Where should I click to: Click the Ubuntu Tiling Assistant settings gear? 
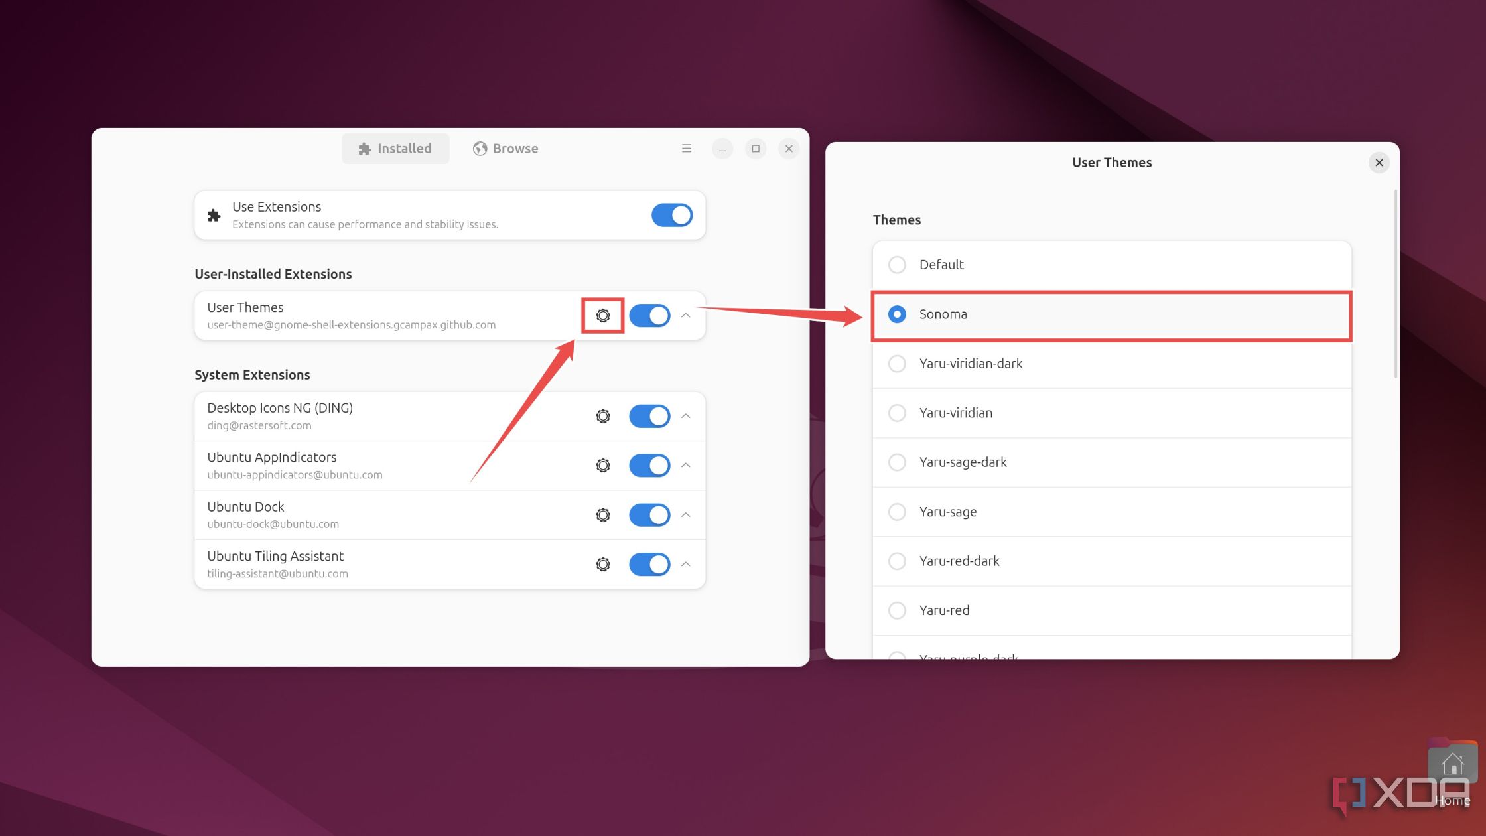[603, 563]
